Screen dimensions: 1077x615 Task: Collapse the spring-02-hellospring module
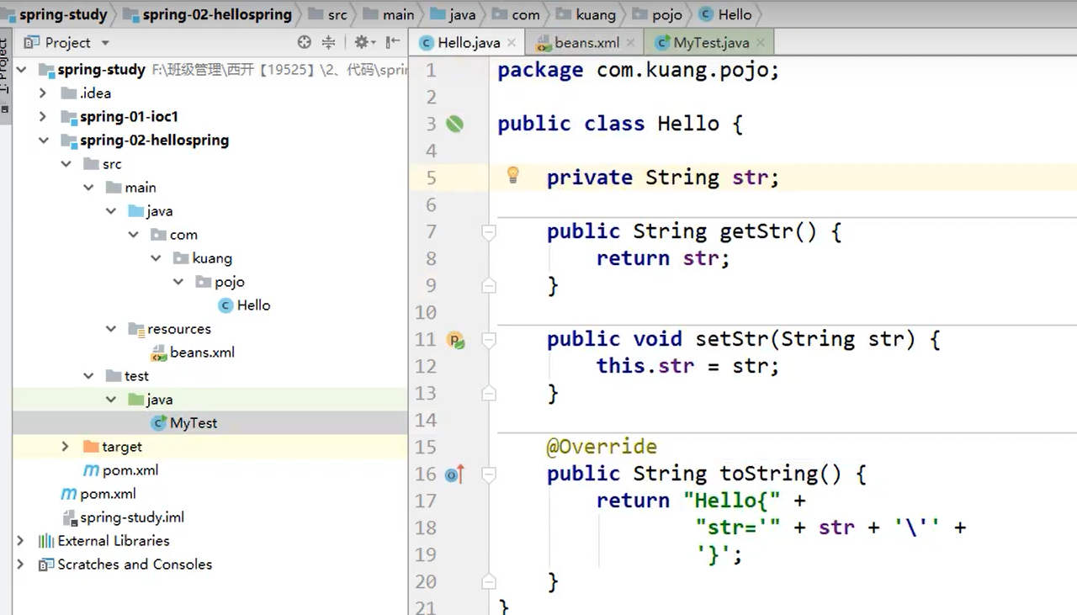43,140
